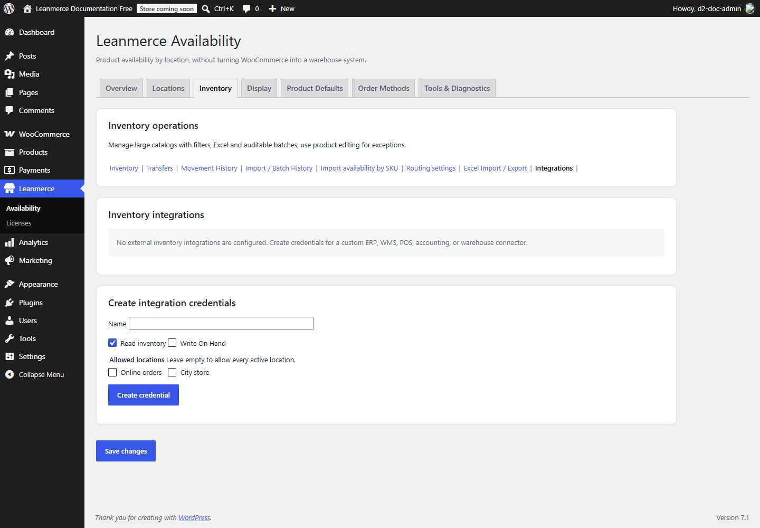Click the WordPress logo icon

click(x=9, y=8)
